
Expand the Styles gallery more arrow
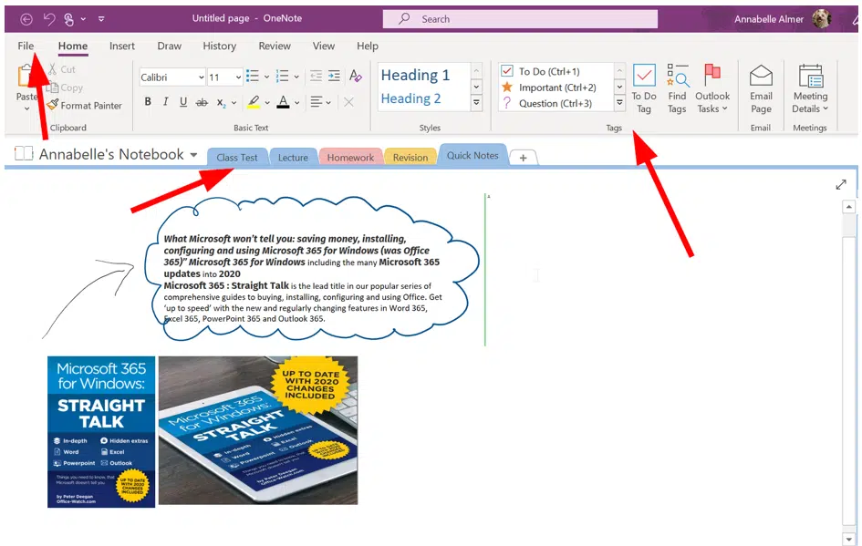coord(476,103)
